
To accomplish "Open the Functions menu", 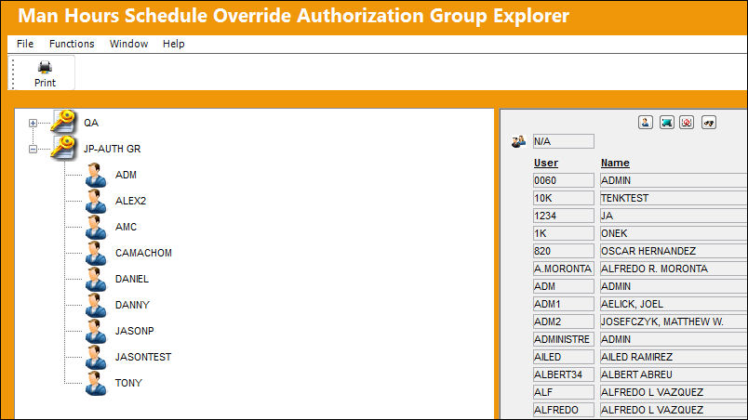I will click(x=72, y=44).
